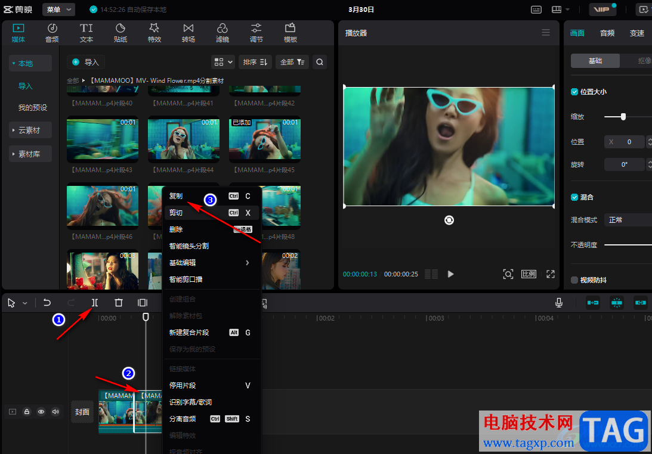Expand the 素材库 section

[x=30, y=154]
